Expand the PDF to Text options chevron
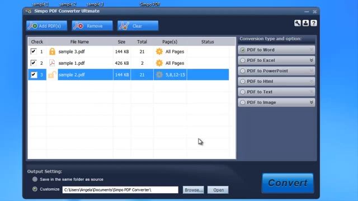Screen dimensions: 358x201 pyautogui.click(x=312, y=92)
